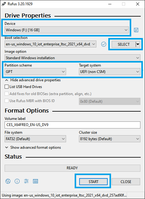Click the Rufus USB title bar icon

pyautogui.click(x=4, y=4)
